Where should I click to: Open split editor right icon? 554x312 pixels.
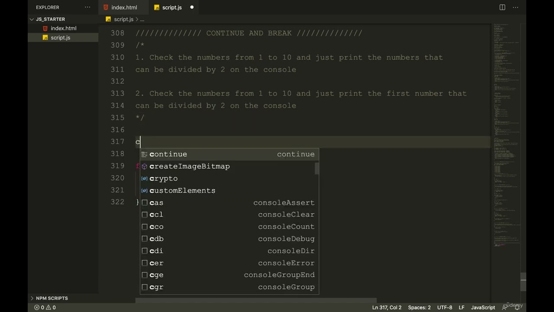coord(502,7)
